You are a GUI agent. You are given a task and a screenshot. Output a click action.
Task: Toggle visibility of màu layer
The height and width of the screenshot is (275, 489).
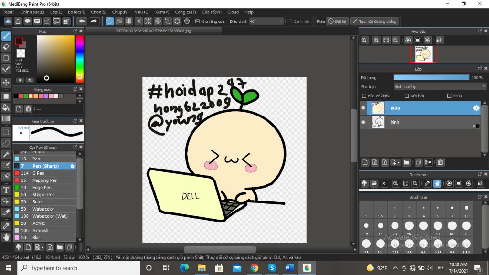(363, 108)
